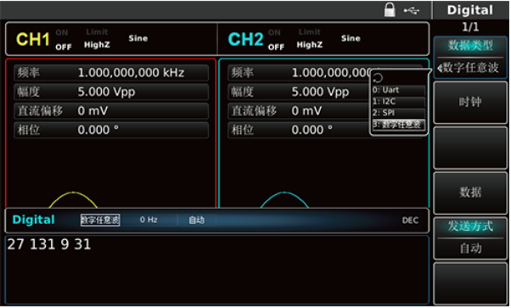Toggle the 发送方式 自动 softkey
511x308 pixels.
[470, 238]
